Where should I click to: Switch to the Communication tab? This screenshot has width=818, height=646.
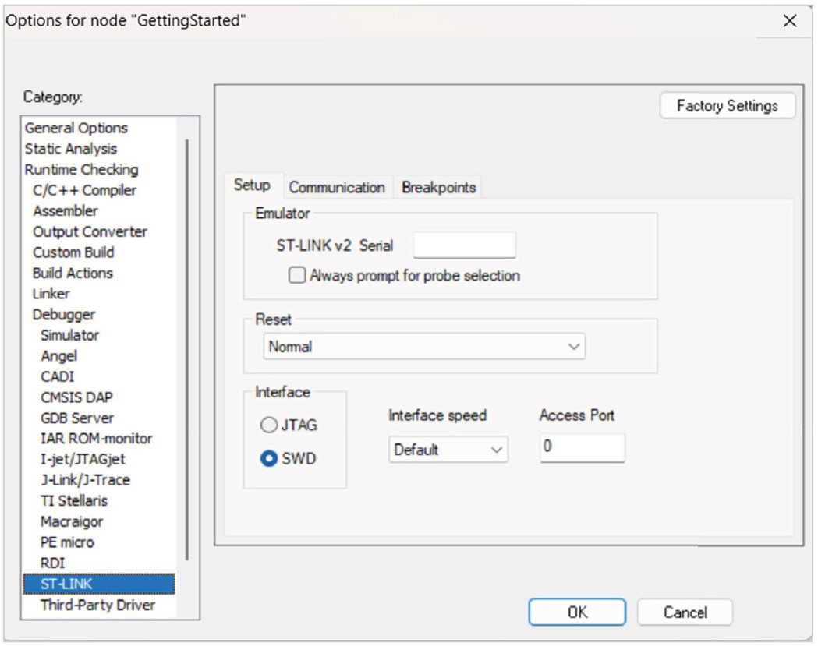pyautogui.click(x=337, y=188)
